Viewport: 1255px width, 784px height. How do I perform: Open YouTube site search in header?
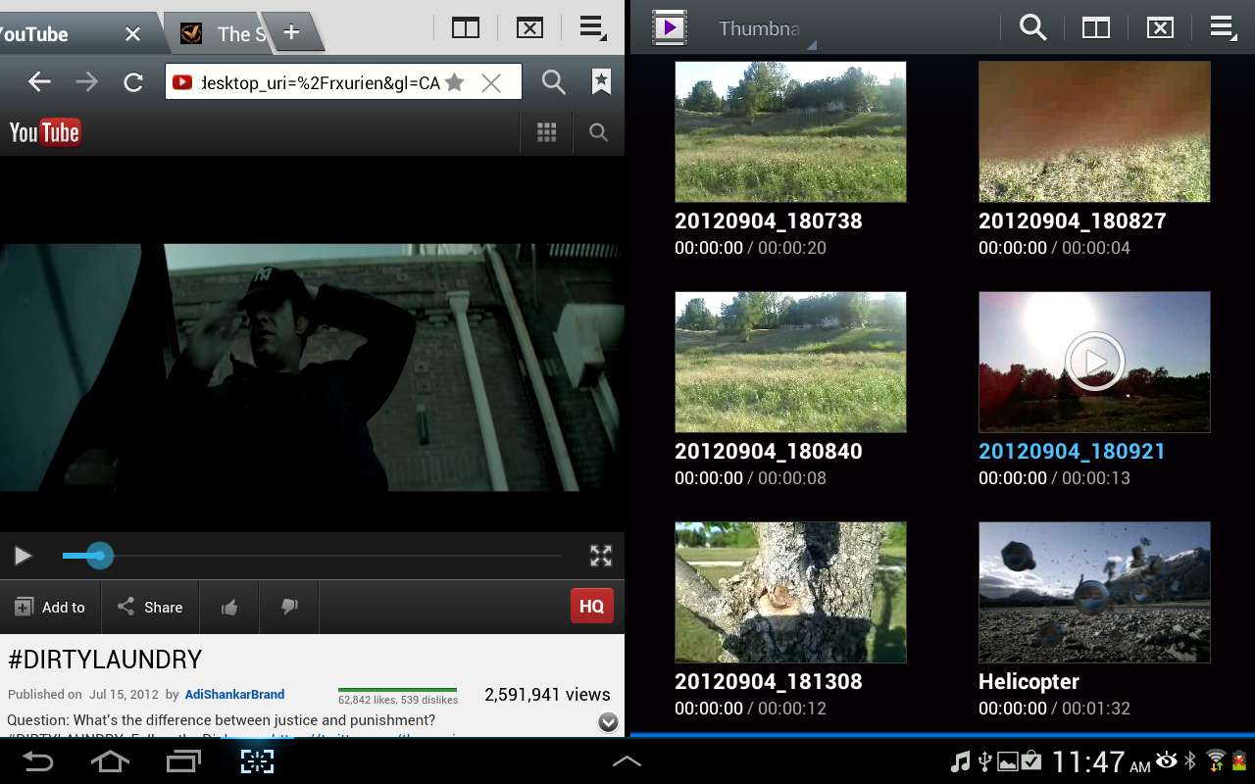coord(598,132)
